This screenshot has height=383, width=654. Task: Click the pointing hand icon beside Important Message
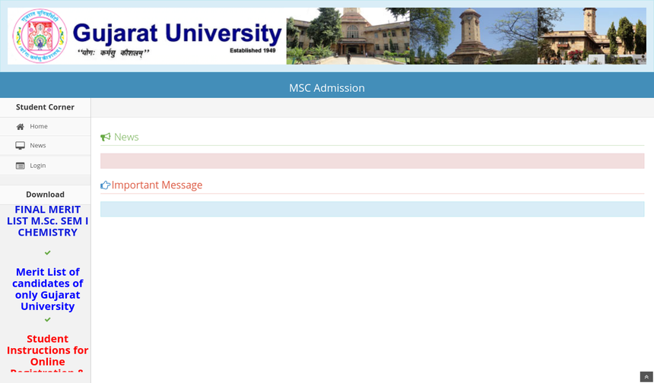coord(106,185)
